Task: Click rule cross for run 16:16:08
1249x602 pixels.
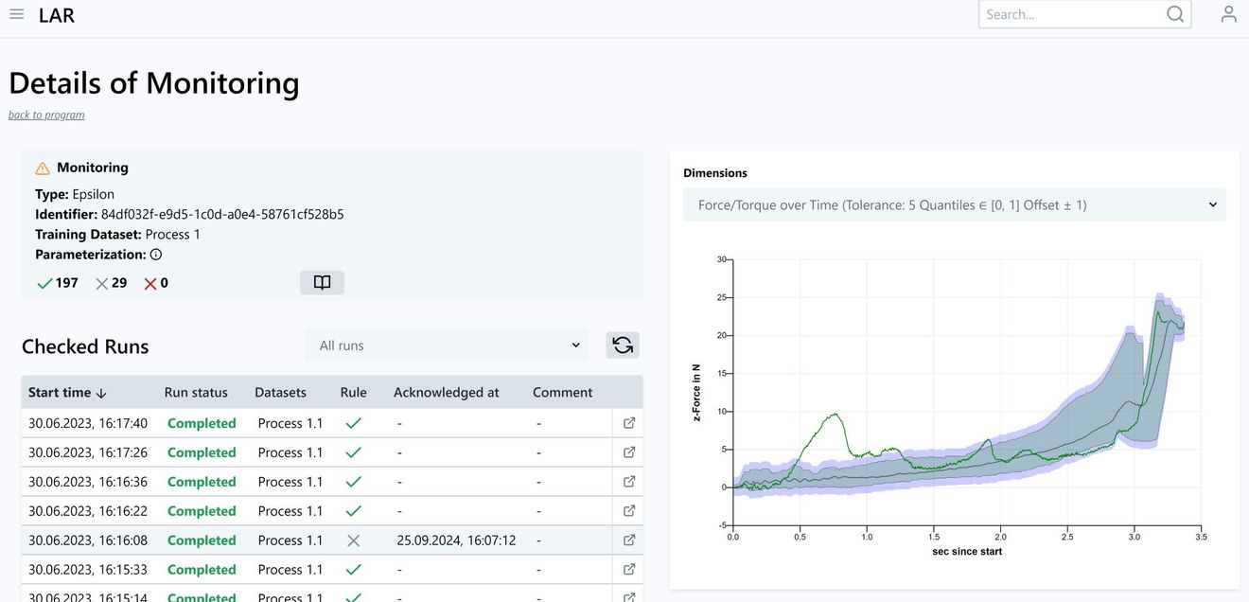Action: (x=353, y=540)
